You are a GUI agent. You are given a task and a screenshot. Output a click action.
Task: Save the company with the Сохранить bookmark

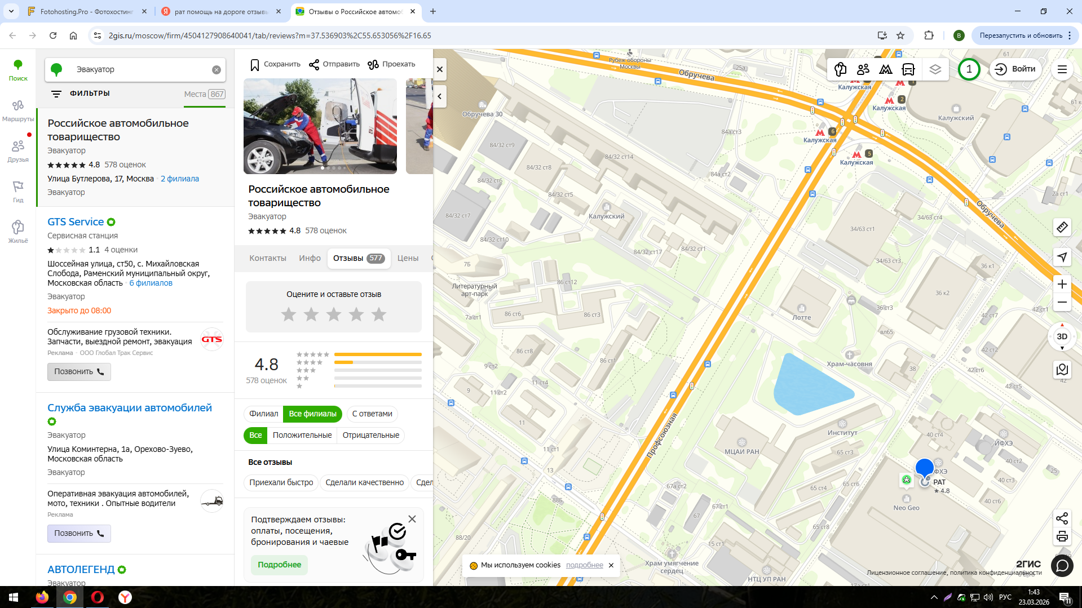[x=275, y=64]
